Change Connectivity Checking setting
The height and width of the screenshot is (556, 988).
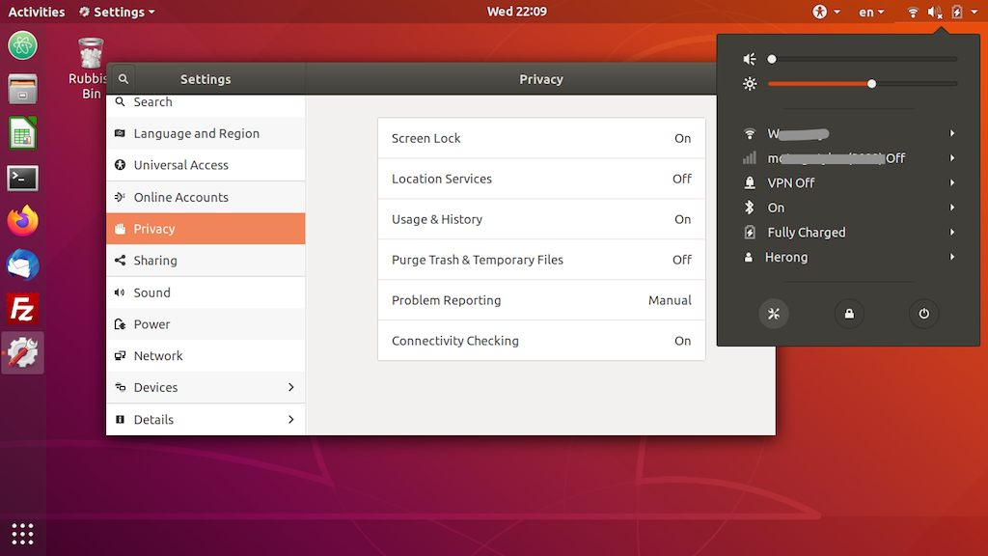540,341
